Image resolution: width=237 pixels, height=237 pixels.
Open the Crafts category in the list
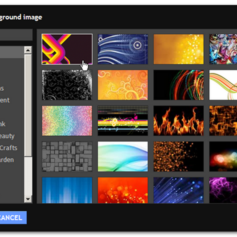(9, 148)
